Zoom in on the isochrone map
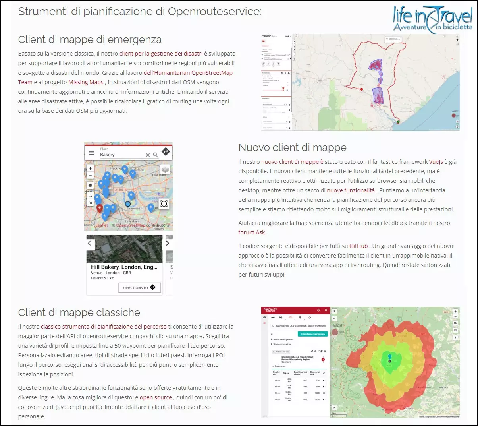 click(x=455, y=312)
